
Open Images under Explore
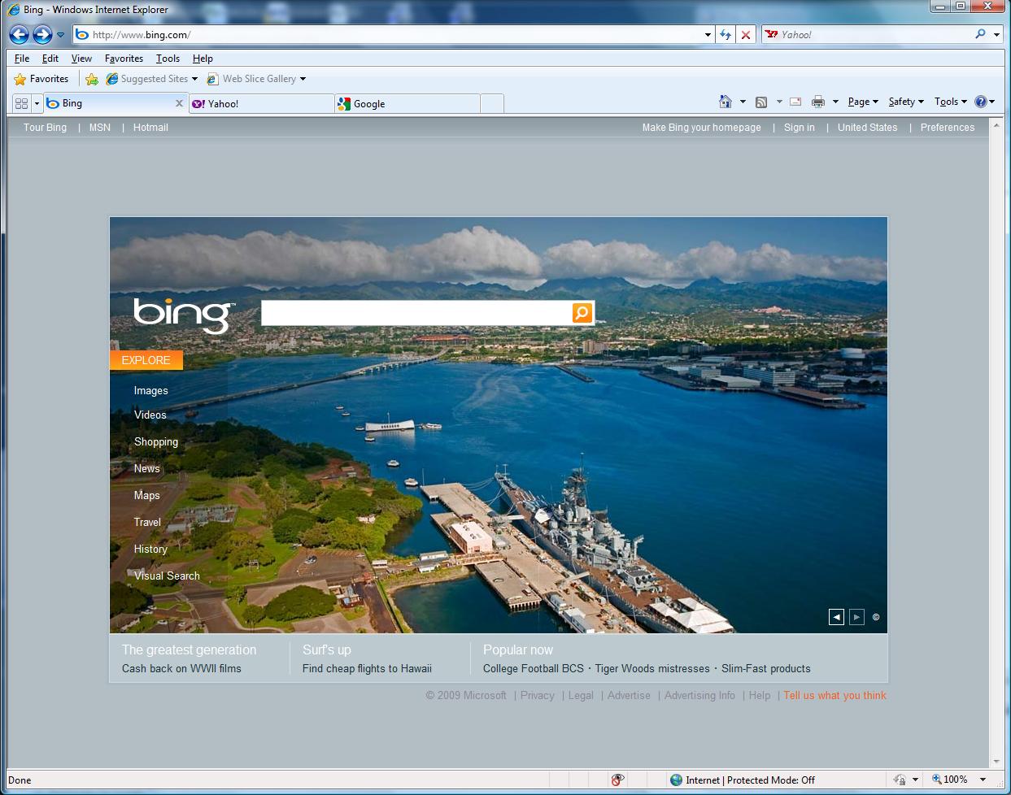pos(151,391)
